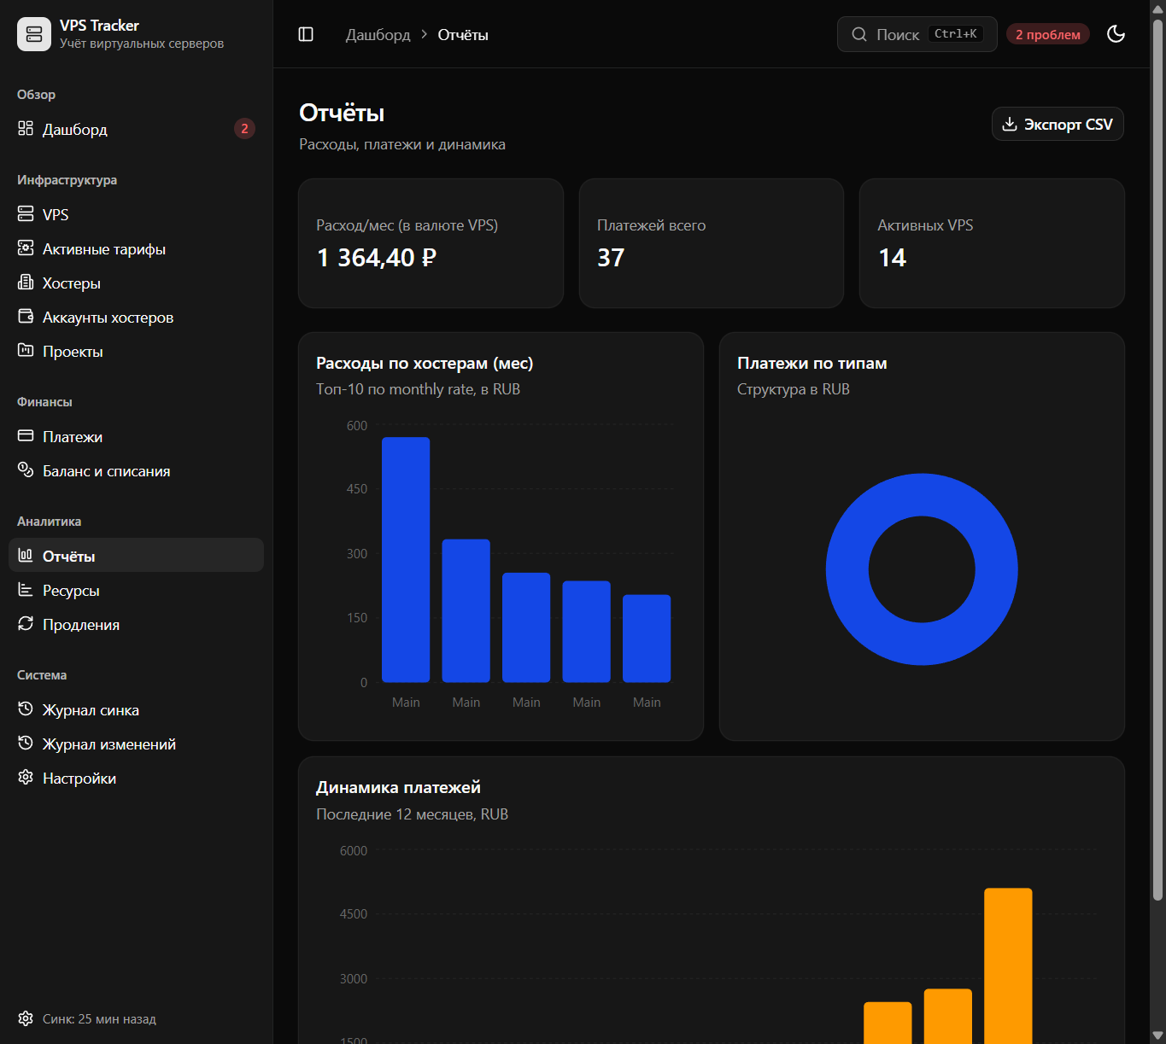Screen dimensions: 1166x1044
Task: Click the sync status gear icon
Action: [26, 1018]
